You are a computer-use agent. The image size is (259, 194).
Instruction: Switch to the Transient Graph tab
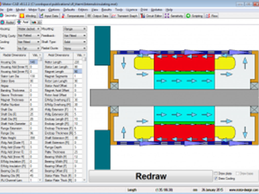tap(125, 16)
